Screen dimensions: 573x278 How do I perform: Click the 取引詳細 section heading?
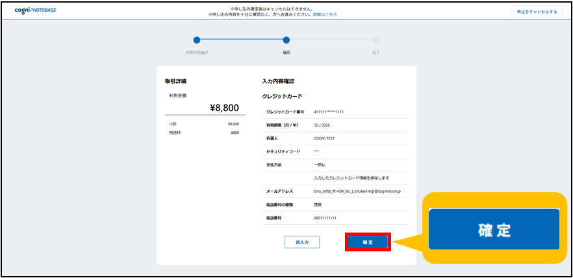coord(176,81)
